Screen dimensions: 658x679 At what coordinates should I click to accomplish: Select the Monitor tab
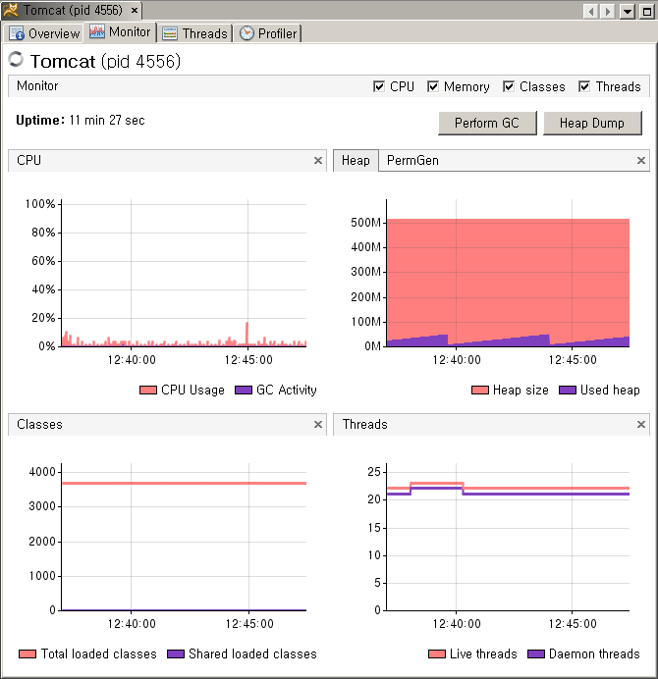pos(120,31)
